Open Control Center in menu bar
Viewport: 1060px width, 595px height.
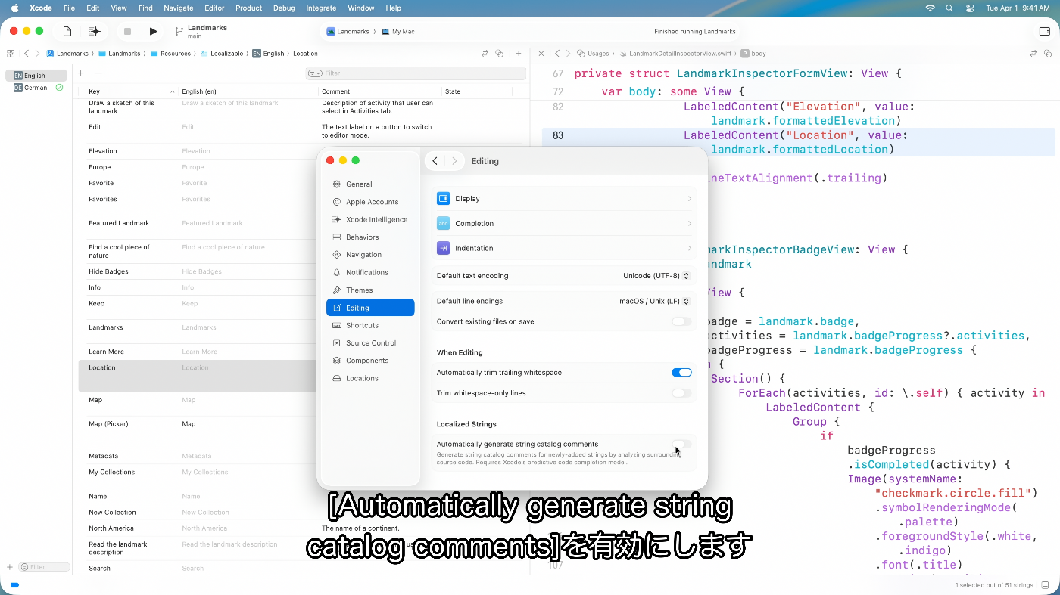click(x=970, y=8)
